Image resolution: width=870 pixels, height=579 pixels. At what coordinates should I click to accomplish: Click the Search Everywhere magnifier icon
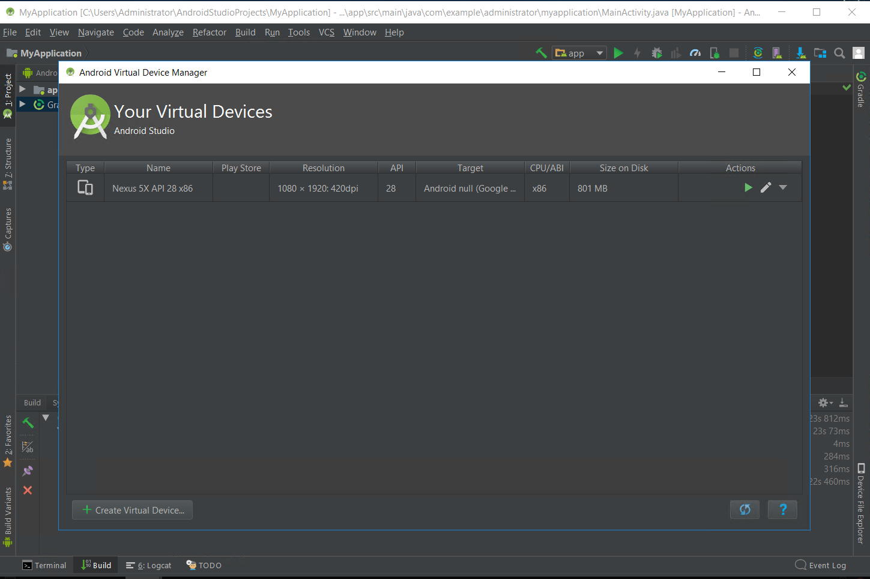coord(839,53)
